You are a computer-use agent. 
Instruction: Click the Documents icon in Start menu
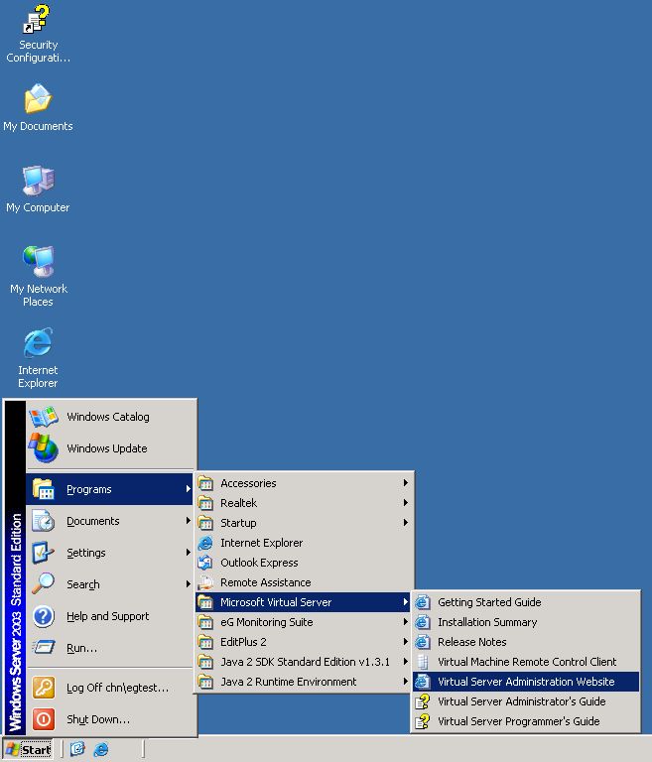[44, 521]
